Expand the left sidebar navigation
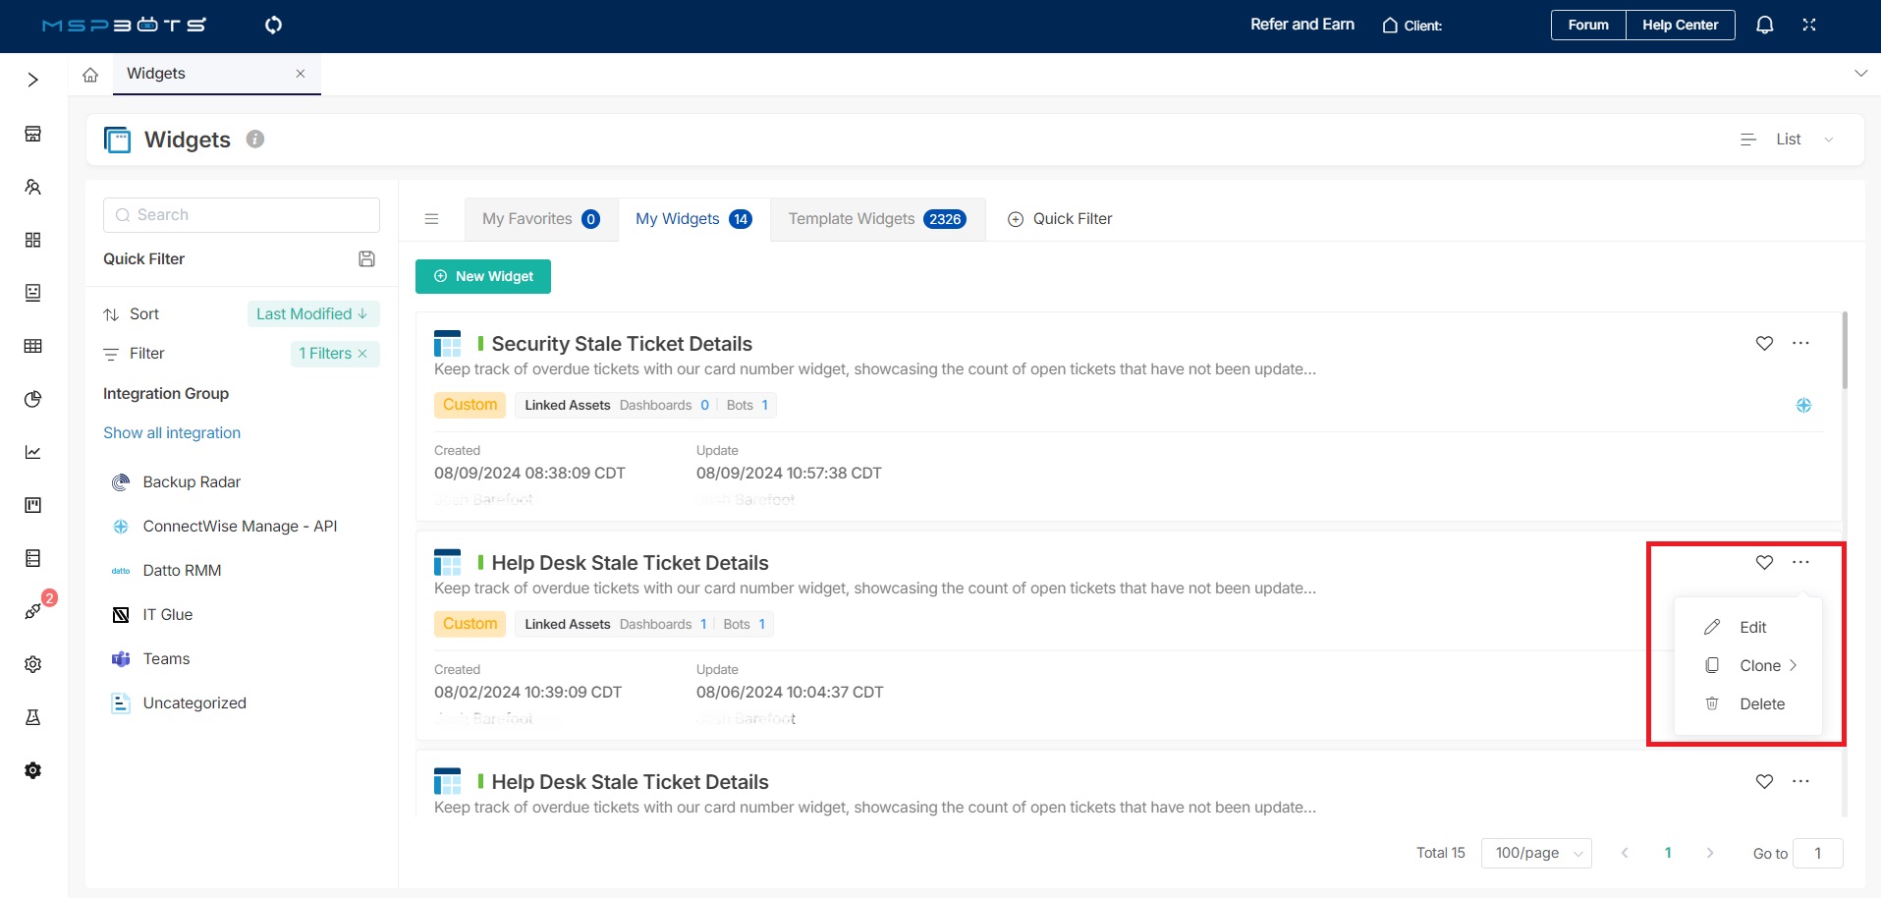This screenshot has width=1881, height=898. coord(32,80)
